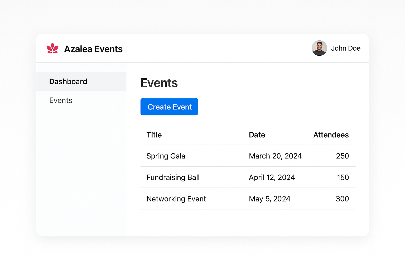This screenshot has height=270, width=405.
Task: Sort by the Title column header
Action: tap(154, 135)
